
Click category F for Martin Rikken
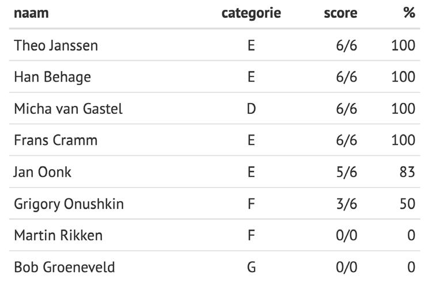click(251, 235)
